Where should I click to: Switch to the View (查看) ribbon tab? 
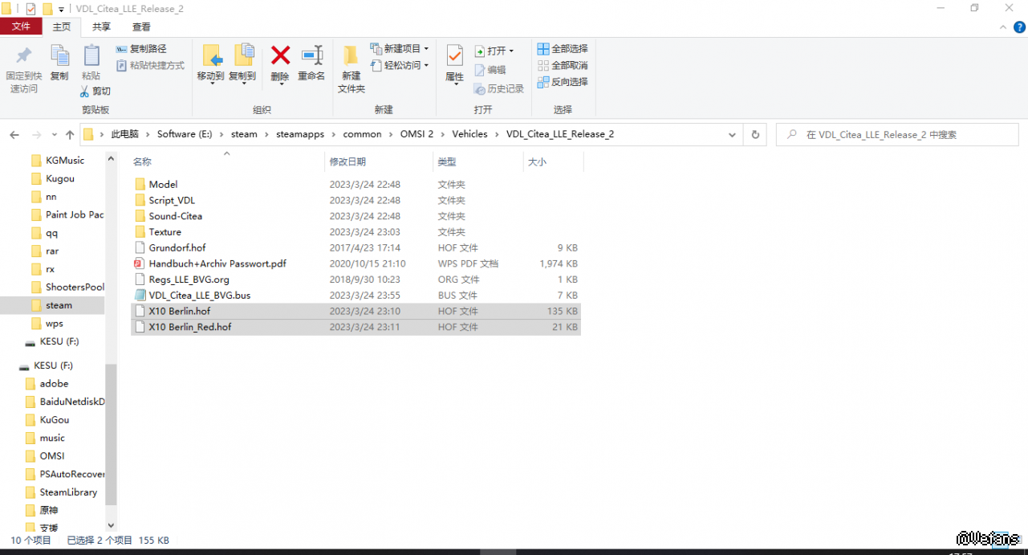pos(141,27)
